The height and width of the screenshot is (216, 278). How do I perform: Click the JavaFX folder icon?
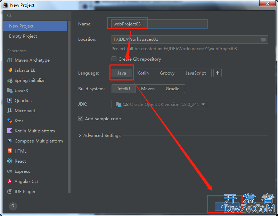(10, 91)
